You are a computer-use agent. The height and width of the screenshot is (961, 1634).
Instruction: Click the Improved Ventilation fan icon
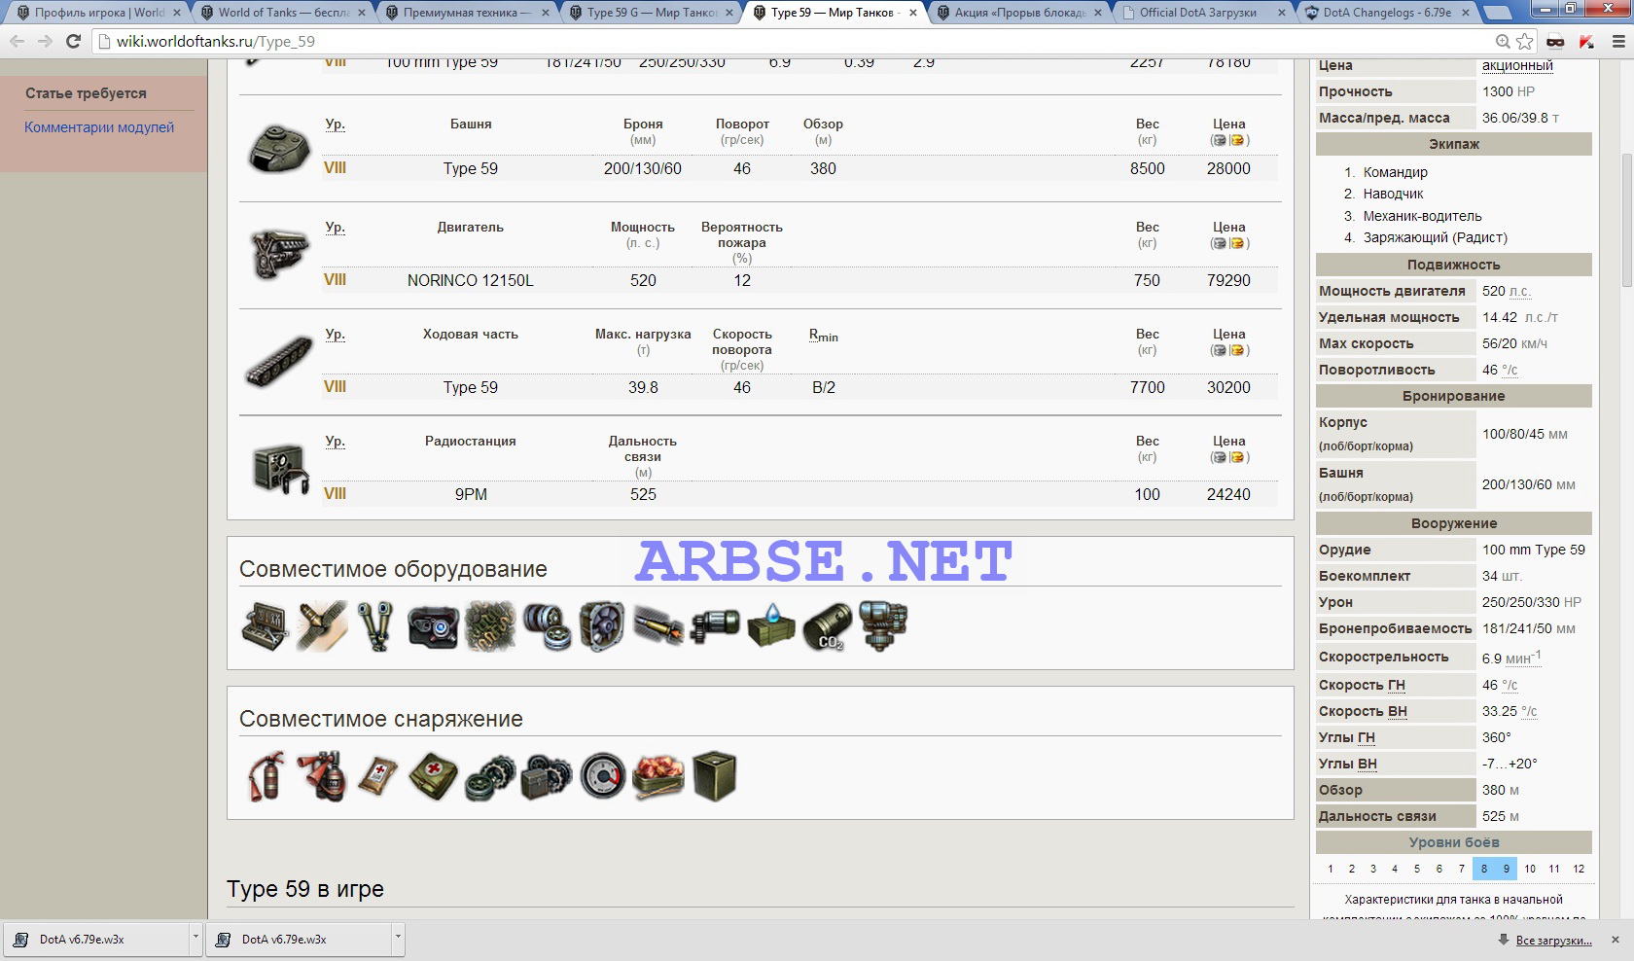pos(602,626)
